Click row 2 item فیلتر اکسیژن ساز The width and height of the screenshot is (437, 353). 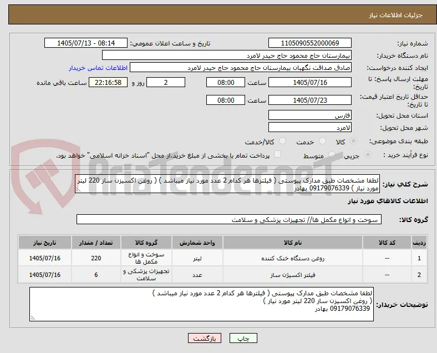(293, 275)
